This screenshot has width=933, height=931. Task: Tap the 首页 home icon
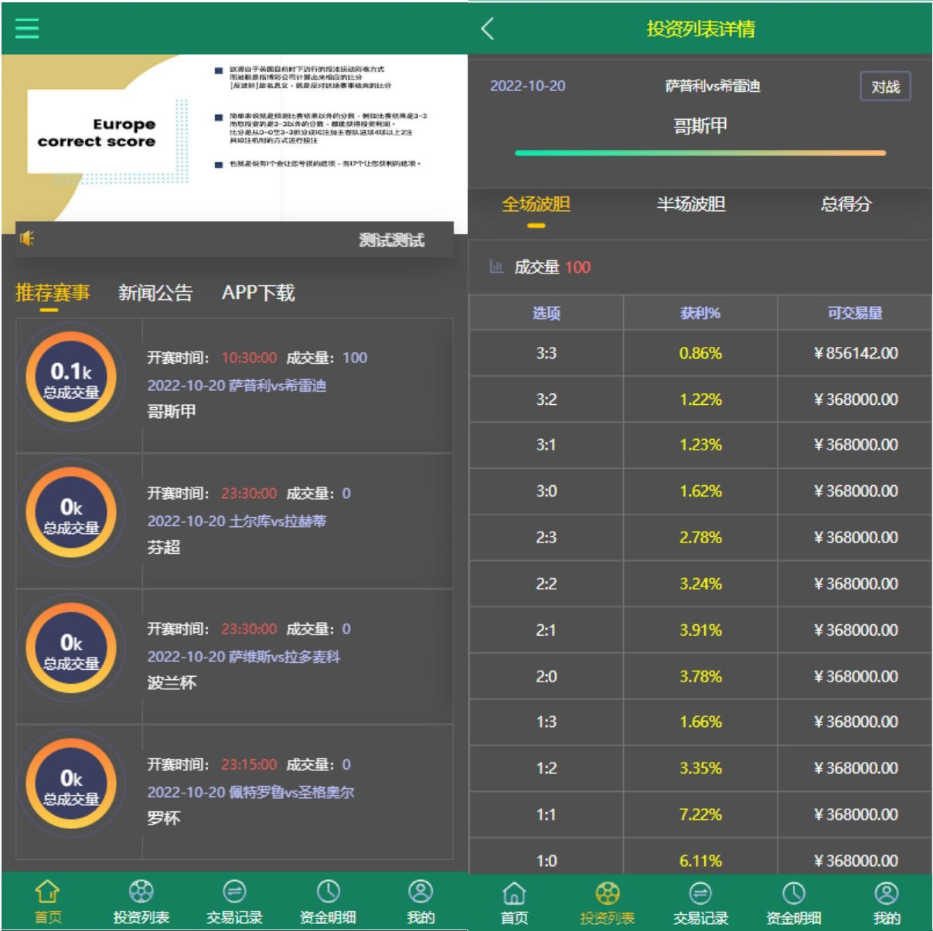(48, 895)
